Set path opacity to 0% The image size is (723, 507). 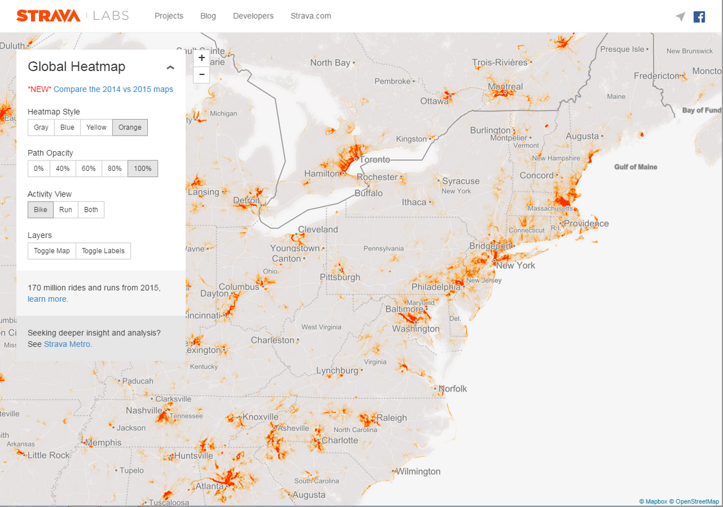click(39, 169)
